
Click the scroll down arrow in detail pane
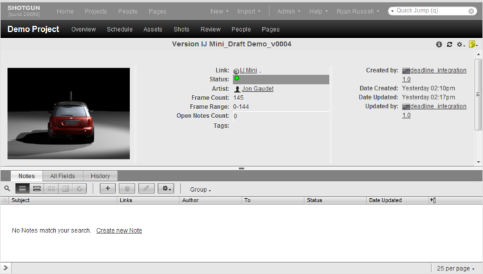click(478, 162)
